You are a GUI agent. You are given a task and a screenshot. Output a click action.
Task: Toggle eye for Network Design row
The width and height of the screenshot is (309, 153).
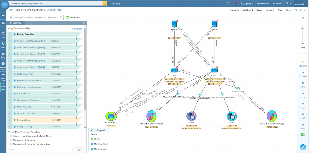[x=9, y=120]
